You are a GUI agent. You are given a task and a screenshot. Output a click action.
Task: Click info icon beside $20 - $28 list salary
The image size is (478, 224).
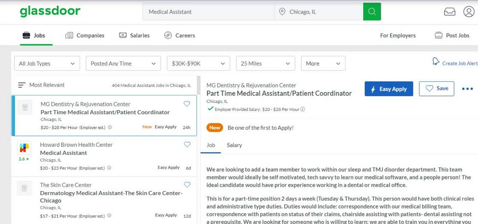click(x=110, y=127)
